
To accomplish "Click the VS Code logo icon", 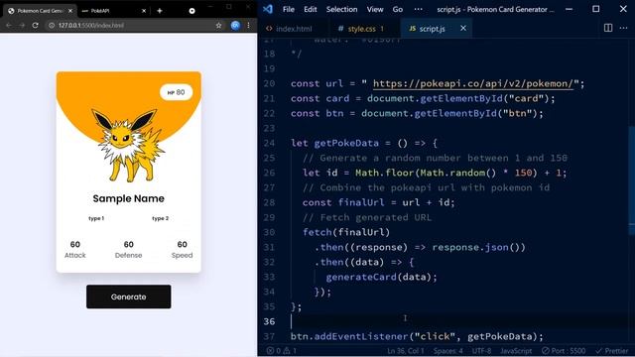I will 268,9.
